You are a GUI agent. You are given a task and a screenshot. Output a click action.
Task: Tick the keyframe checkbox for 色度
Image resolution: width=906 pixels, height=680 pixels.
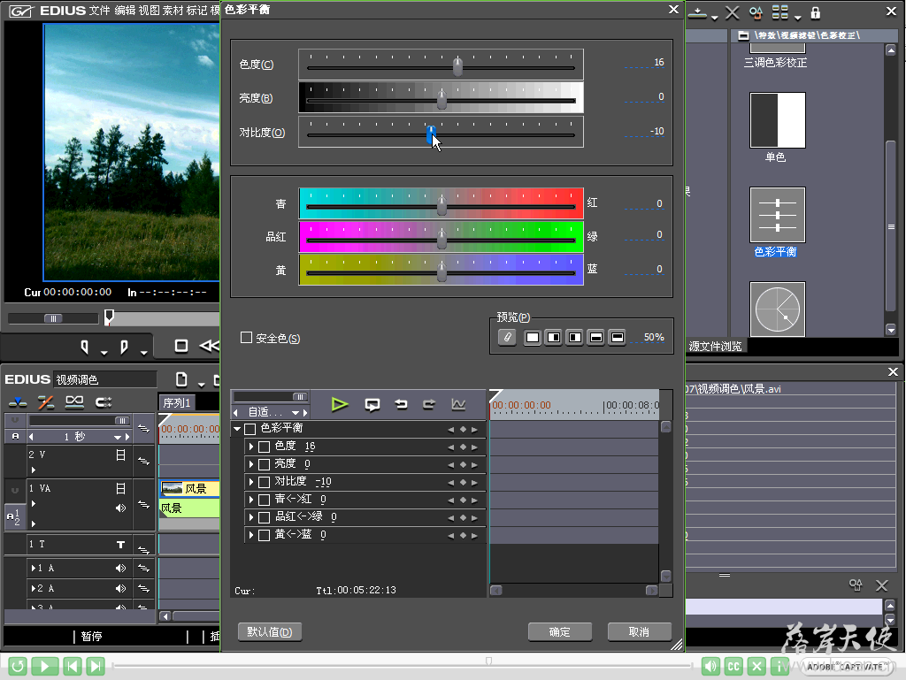pyautogui.click(x=264, y=447)
